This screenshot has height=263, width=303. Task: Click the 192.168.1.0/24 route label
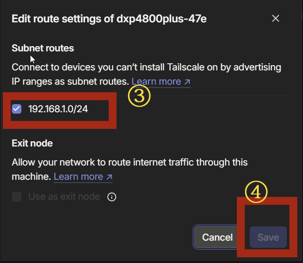(58, 109)
